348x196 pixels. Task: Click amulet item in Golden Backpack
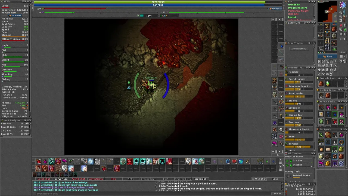coord(321,96)
